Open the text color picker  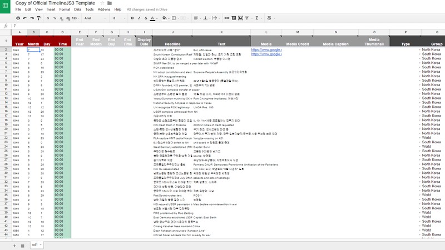pyautogui.click(x=152, y=18)
